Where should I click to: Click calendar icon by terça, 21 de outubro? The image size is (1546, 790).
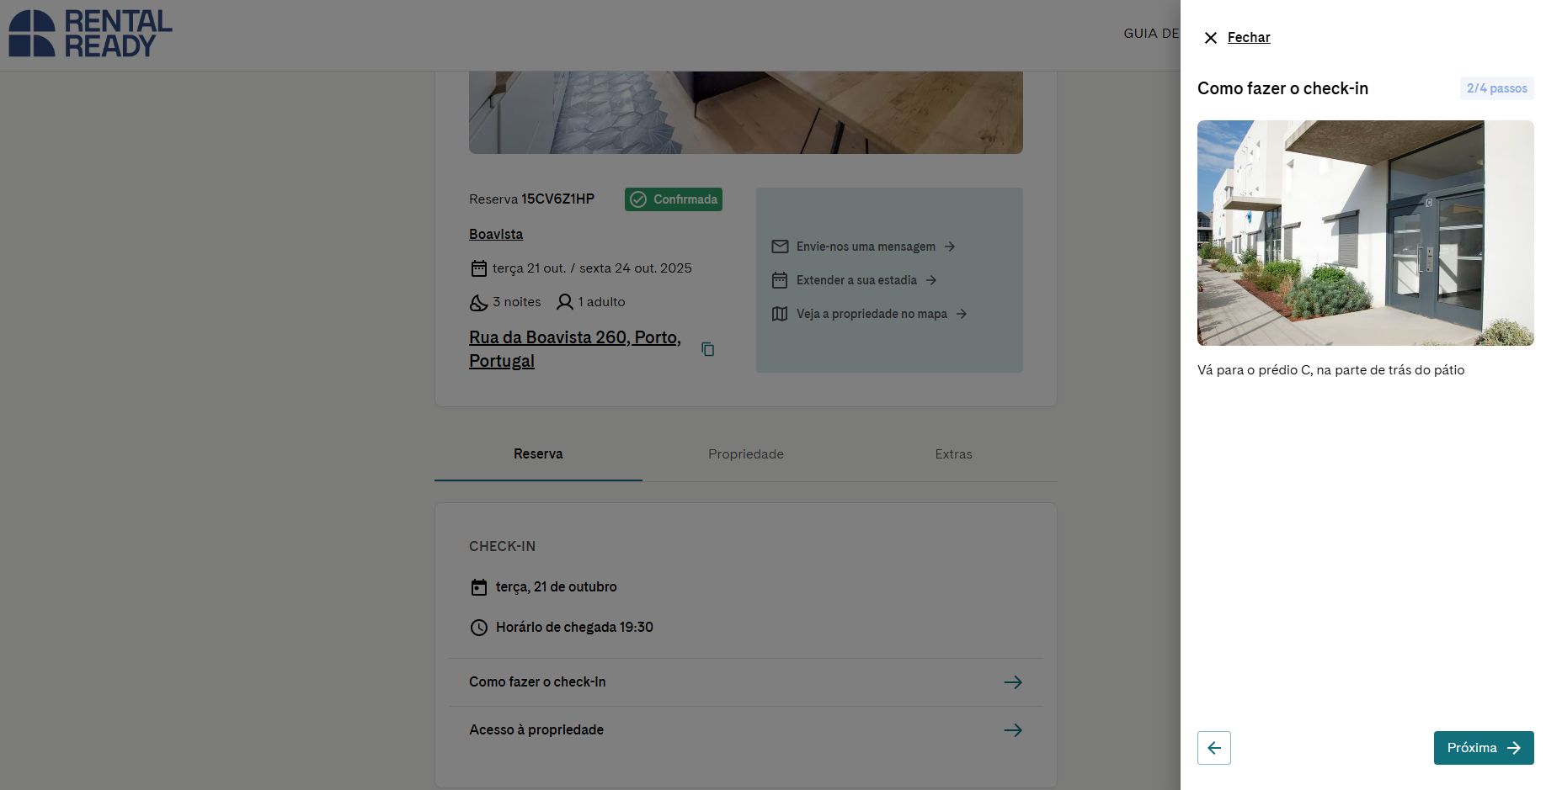tap(479, 587)
